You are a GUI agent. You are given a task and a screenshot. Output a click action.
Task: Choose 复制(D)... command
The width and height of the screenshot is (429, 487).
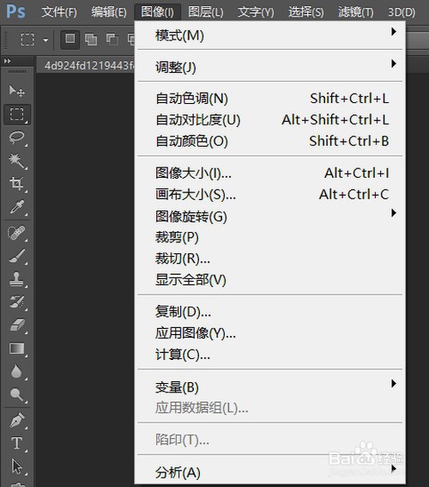[270, 312]
